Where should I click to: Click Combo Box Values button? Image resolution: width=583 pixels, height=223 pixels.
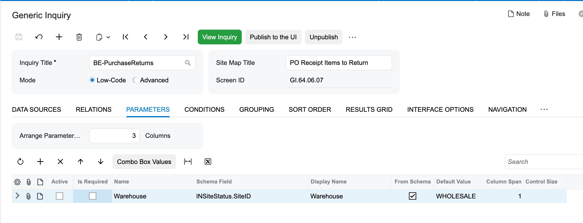coord(144,162)
